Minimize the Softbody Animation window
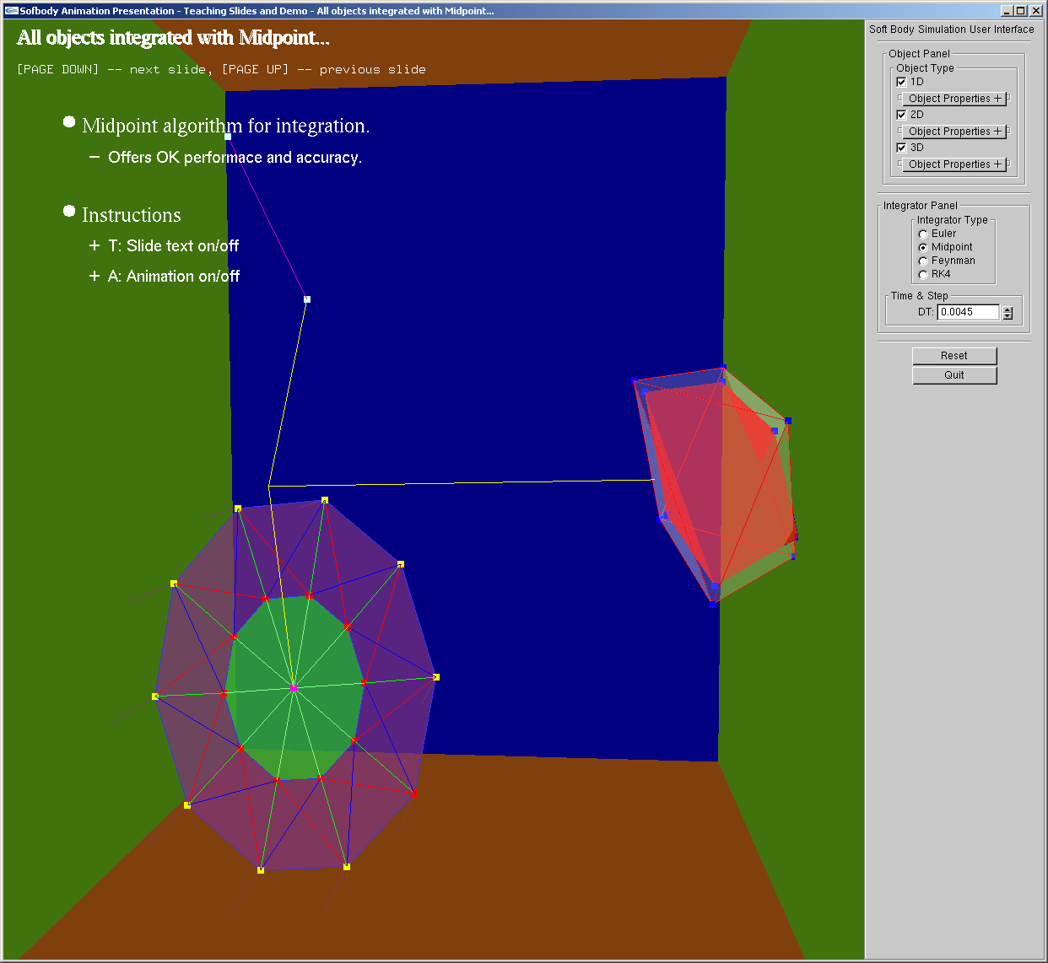This screenshot has height=963, width=1048. click(x=1007, y=11)
